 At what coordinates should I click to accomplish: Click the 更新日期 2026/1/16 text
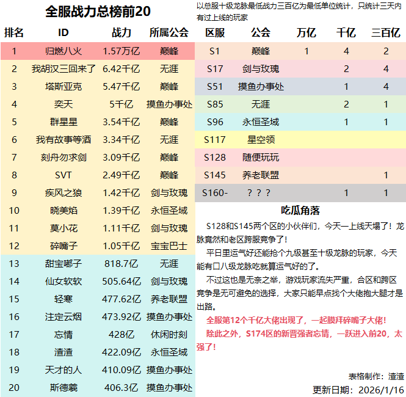click(x=358, y=389)
